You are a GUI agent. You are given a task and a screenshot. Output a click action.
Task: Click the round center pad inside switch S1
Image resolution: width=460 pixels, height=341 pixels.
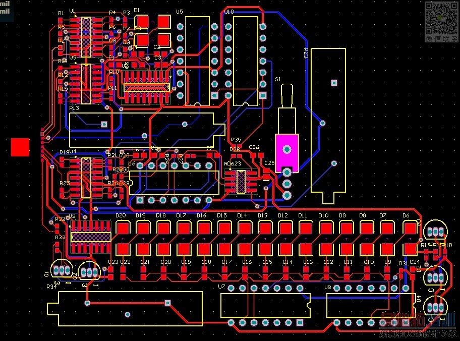point(287,149)
